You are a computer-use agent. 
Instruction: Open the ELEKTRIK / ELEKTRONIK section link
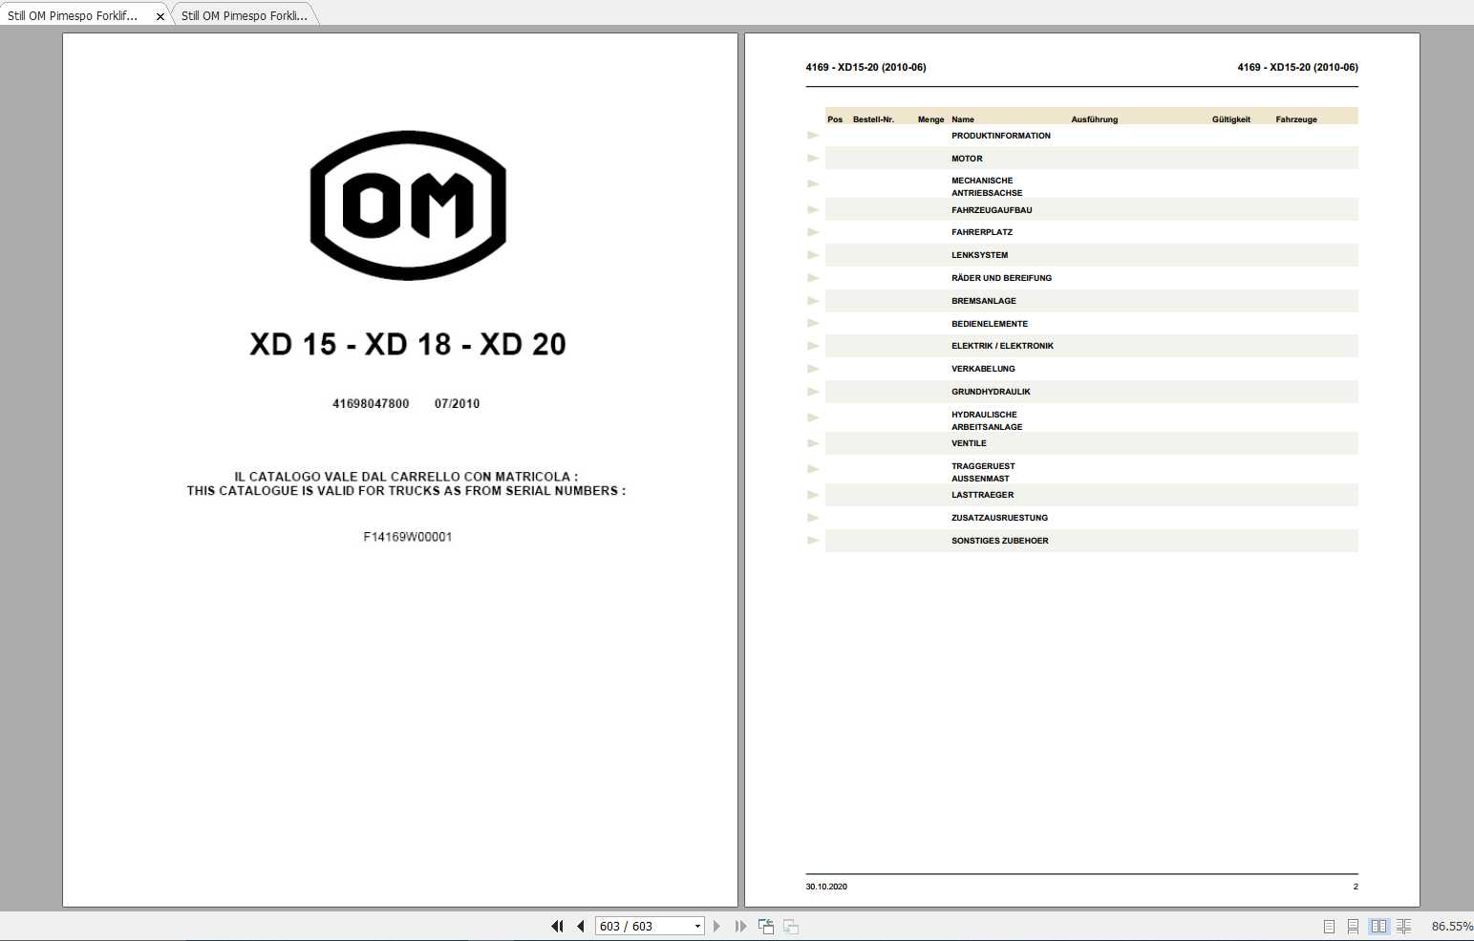pos(1002,345)
